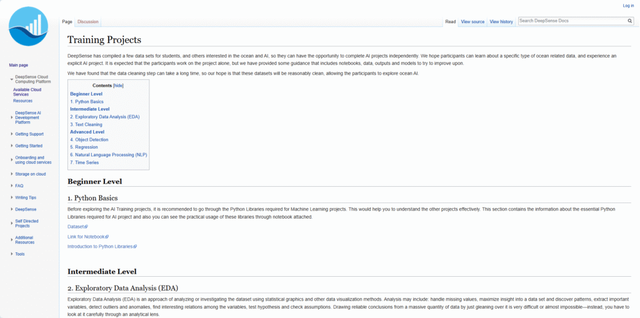The width and height of the screenshot is (640, 318).
Task: Jump to 1. Python Basics in contents
Action: [86, 102]
